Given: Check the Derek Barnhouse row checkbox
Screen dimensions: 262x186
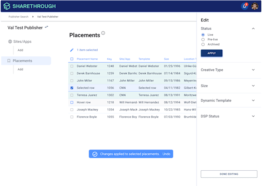Looking at the screenshot, I should [x=72, y=73].
